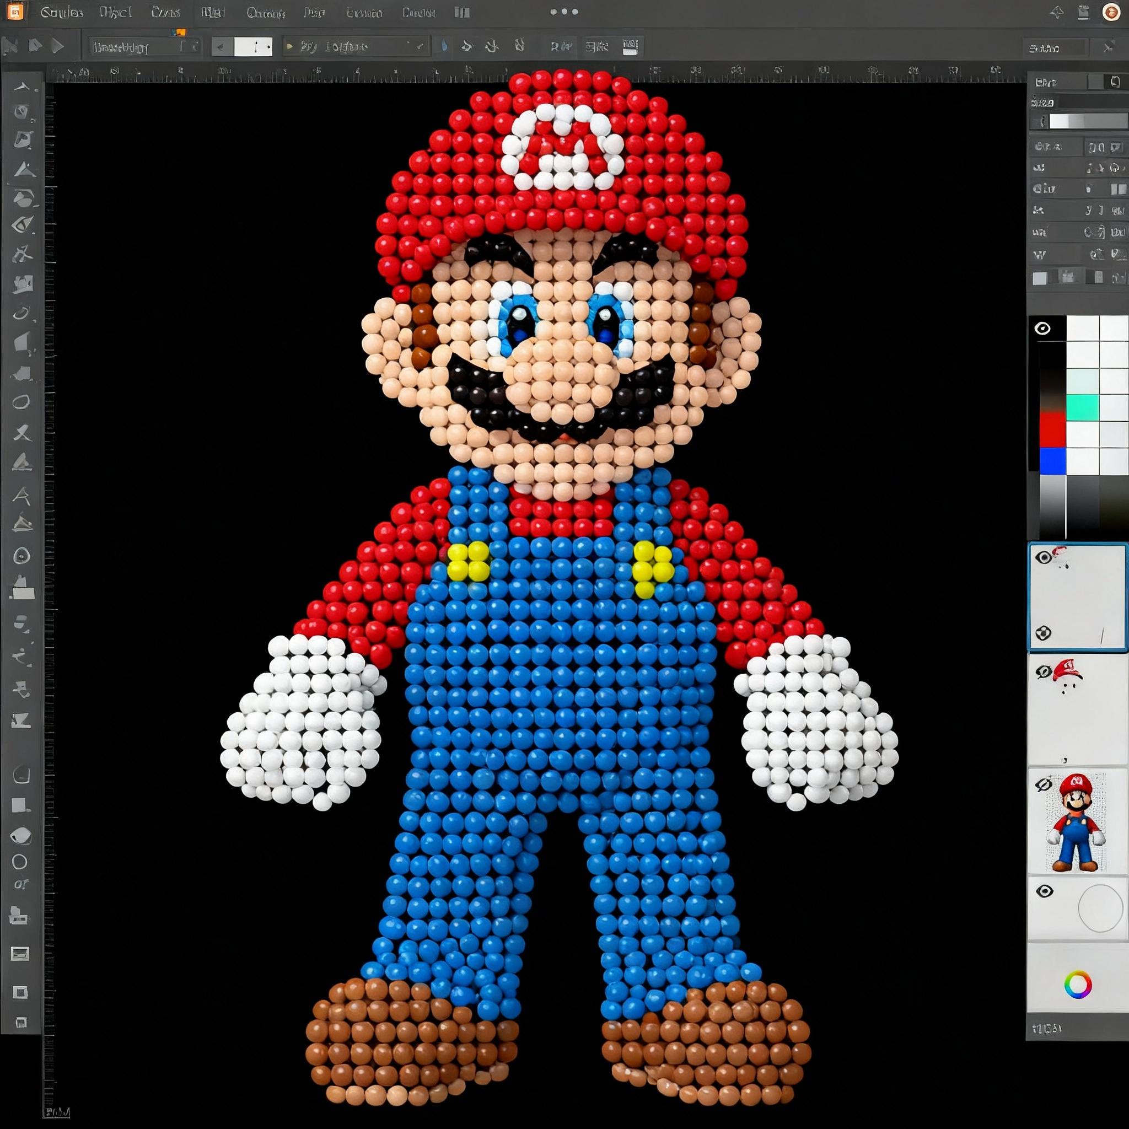
Task: Pick the teal color swatch
Action: click(x=1082, y=407)
